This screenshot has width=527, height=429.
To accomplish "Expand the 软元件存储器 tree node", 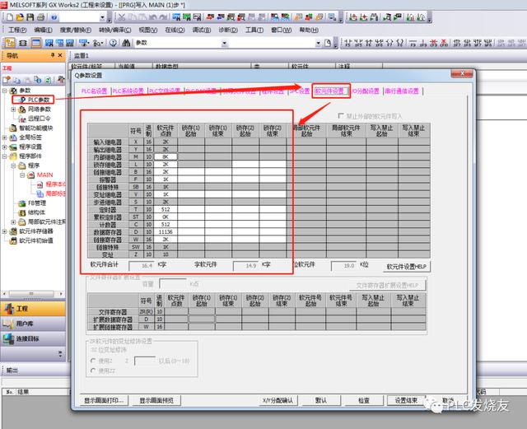I will [5, 231].
